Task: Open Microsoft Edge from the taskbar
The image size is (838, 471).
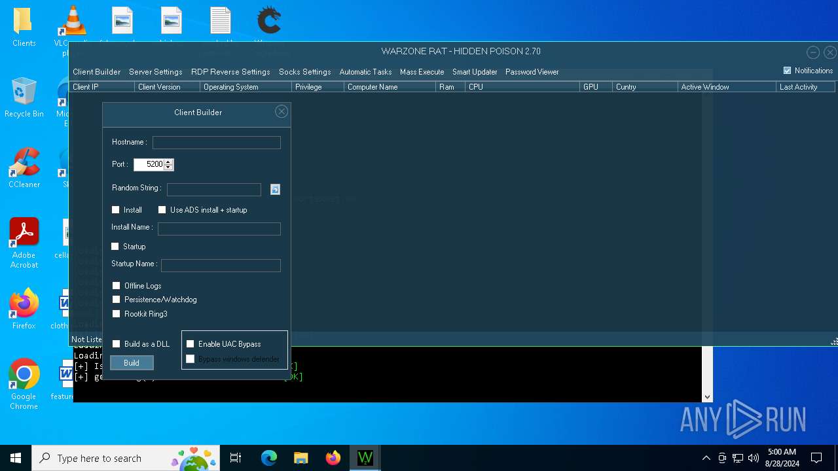Action: 269,458
